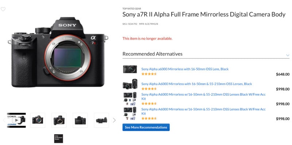Screen dimensions: 292x145
Task: Click the wishlist heart icon
Action: 3,9
